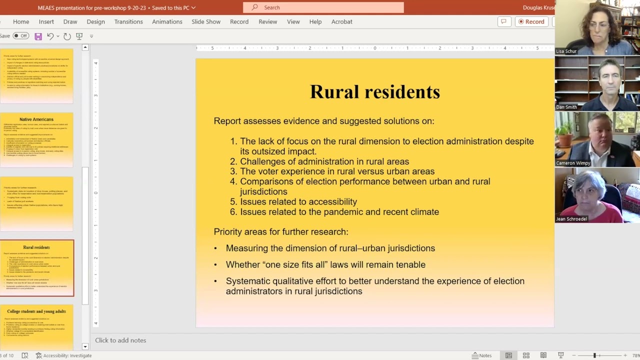The image size is (640, 360).
Task: Open the Animations ribbon tab
Action: pyautogui.click(x=167, y=21)
